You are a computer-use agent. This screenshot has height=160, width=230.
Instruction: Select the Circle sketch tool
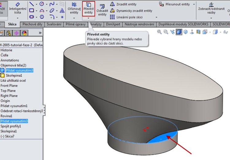[x=42, y=4]
